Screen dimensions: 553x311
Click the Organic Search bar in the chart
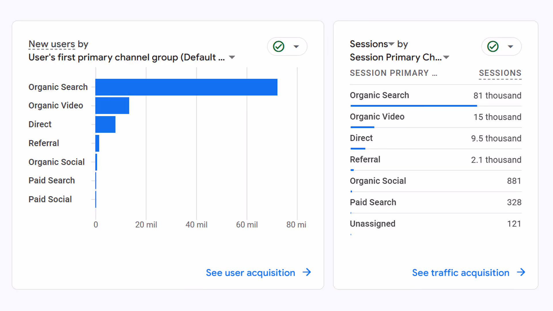pos(186,87)
